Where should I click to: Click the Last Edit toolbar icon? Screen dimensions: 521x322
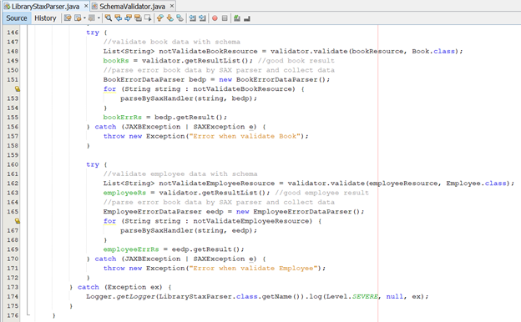(68, 18)
